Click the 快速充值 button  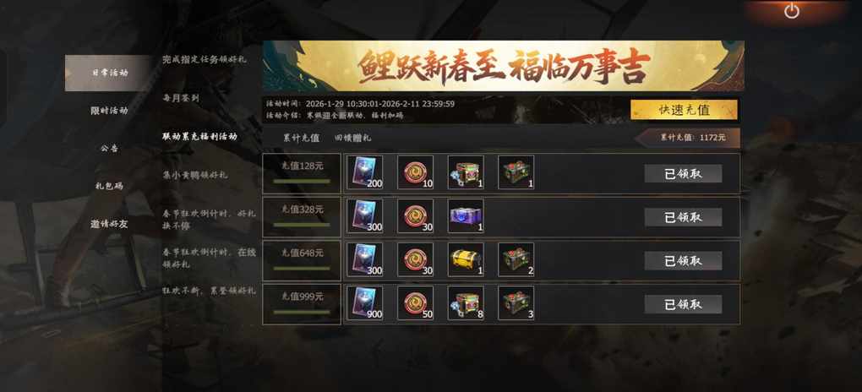pos(684,110)
